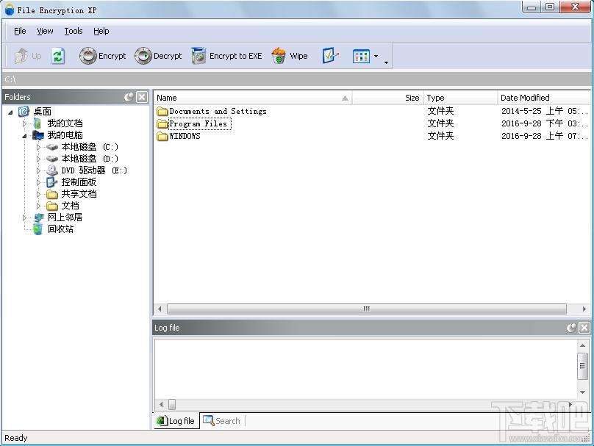
Task: Click log panel horizontal scroll left arrow
Action: click(x=162, y=404)
